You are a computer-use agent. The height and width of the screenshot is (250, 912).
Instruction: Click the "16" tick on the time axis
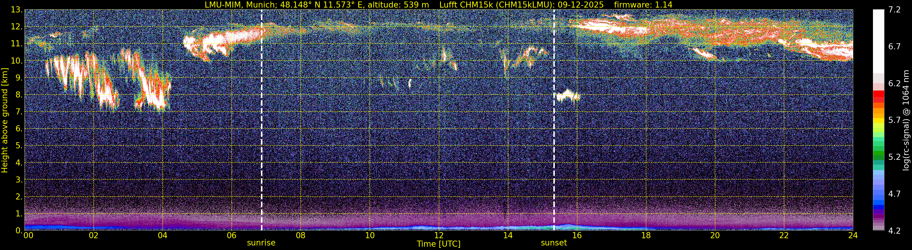(x=577, y=236)
